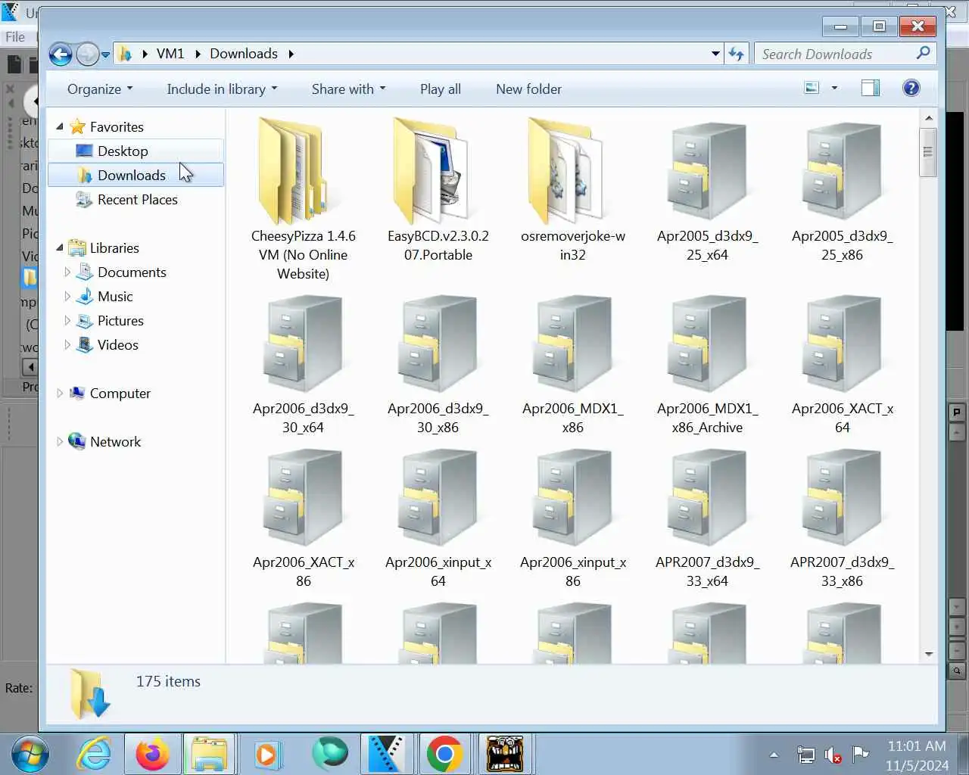Screen dimensions: 969x775
Task: Open the Include in library menu
Action: (x=222, y=89)
